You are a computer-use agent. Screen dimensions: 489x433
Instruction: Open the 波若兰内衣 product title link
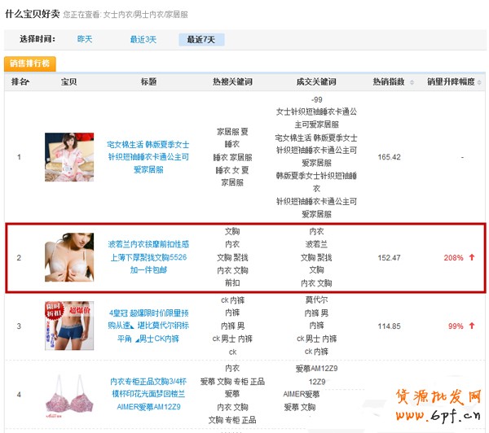pyautogui.click(x=148, y=256)
